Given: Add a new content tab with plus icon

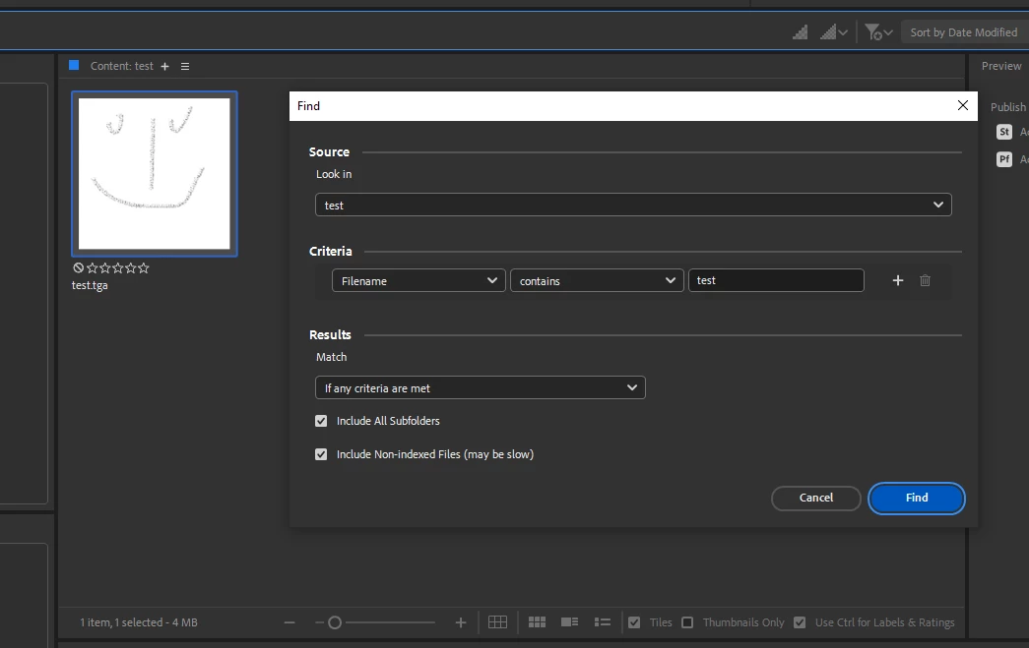Looking at the screenshot, I should point(164,66).
